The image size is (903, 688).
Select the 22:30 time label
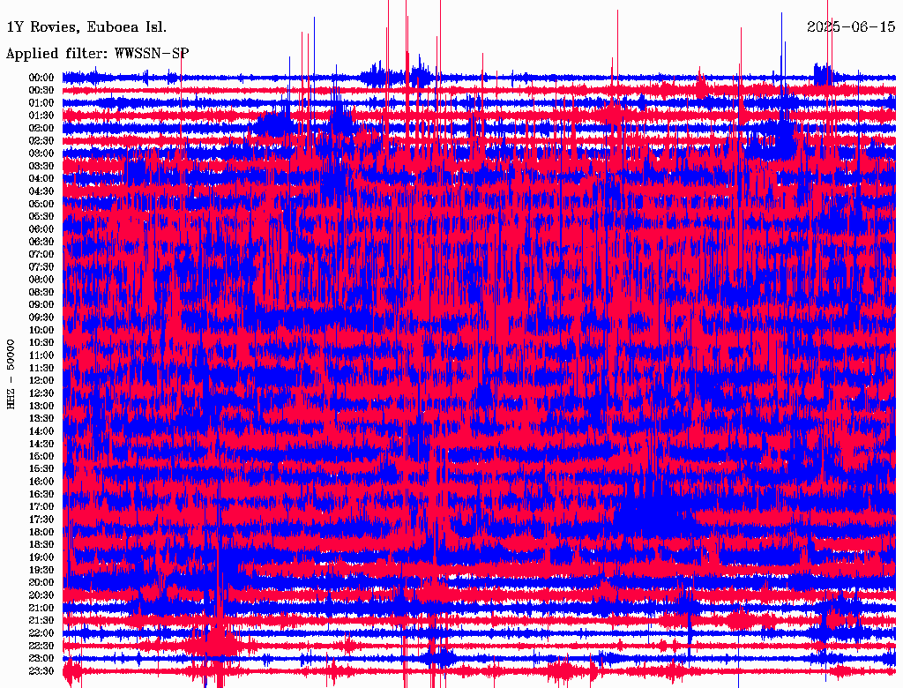click(x=41, y=646)
